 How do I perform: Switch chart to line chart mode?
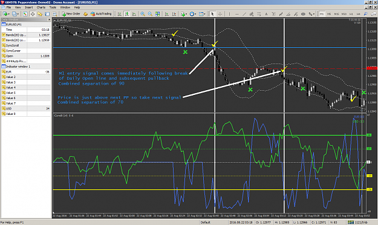tap(134, 14)
